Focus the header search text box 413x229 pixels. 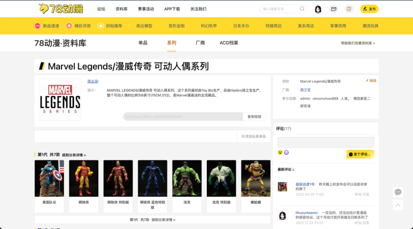pos(280,9)
